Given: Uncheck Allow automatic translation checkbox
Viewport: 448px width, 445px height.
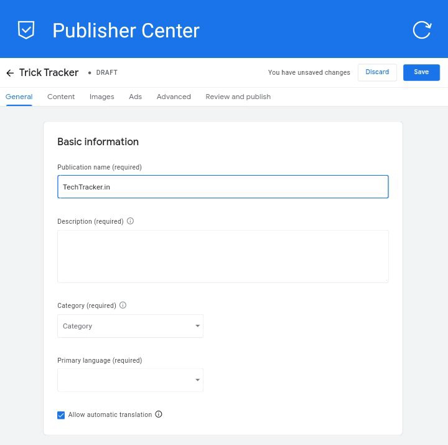Looking at the screenshot, I should pyautogui.click(x=61, y=415).
